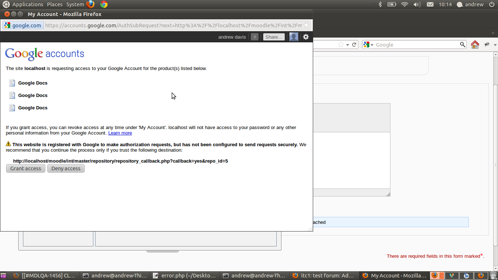
Task: Switch to the first andrew@andrew terminal taskbar window
Action: tap(115, 276)
